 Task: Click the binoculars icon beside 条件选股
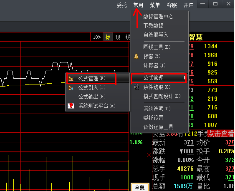pyautogui.click(x=136, y=87)
